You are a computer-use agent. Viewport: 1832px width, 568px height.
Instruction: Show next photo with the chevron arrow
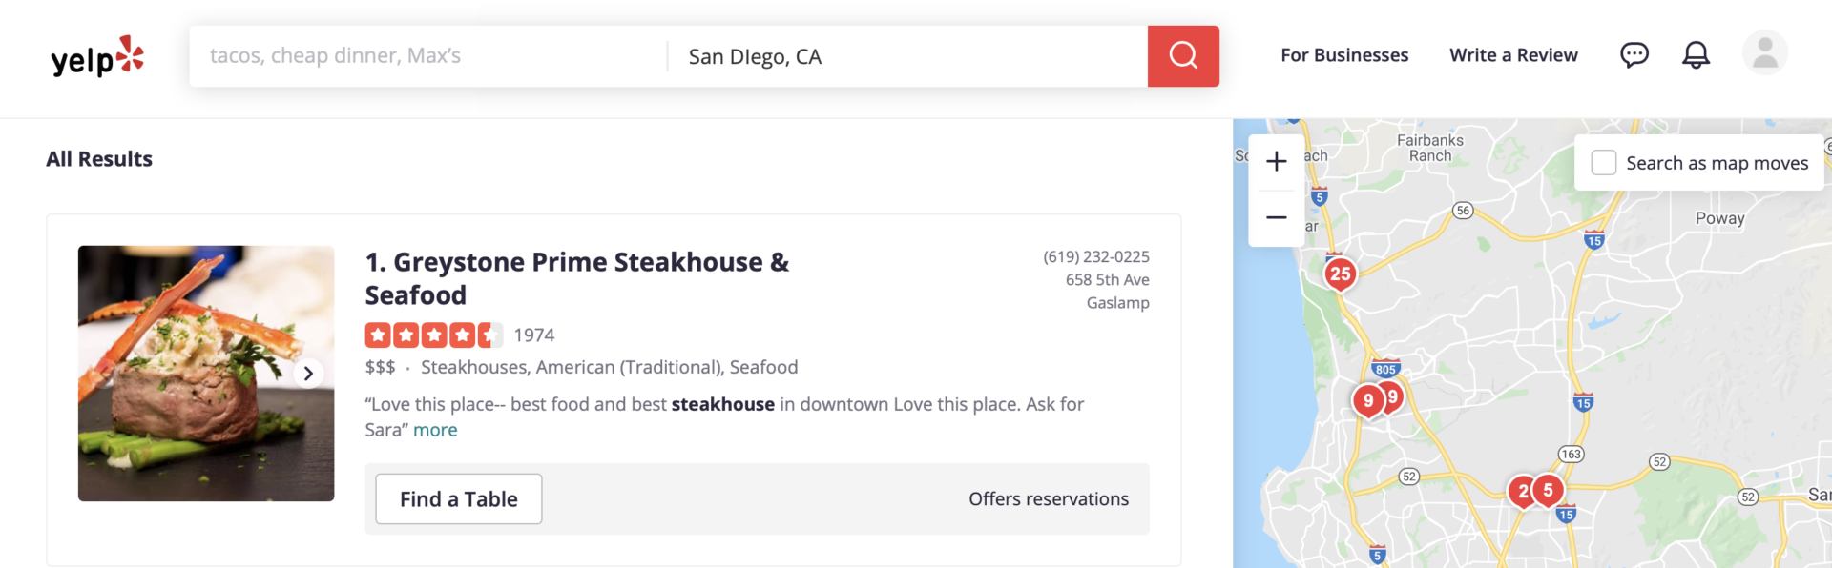[x=308, y=374]
